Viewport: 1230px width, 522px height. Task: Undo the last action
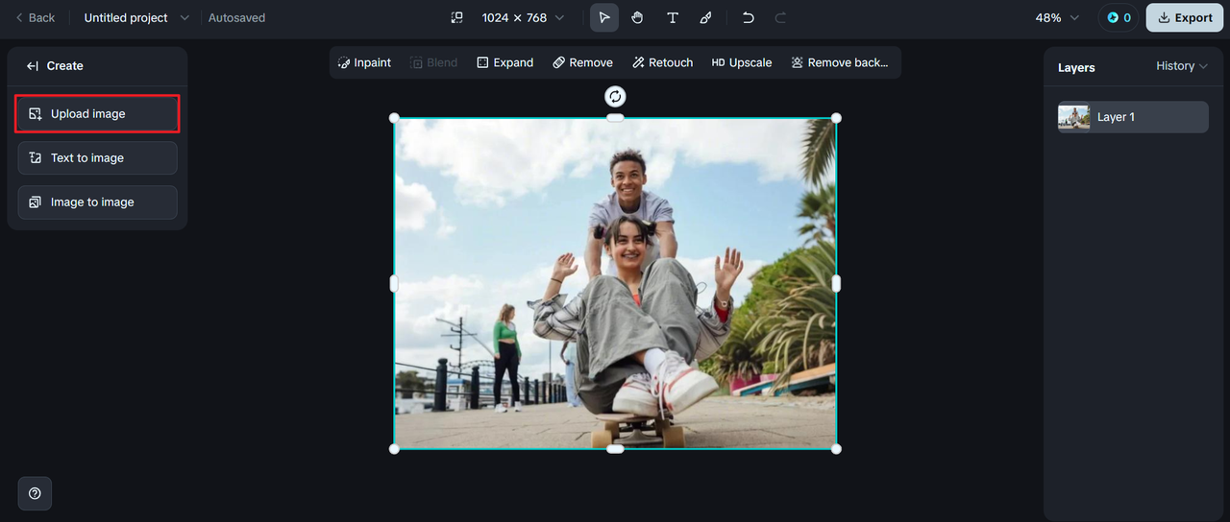tap(748, 17)
